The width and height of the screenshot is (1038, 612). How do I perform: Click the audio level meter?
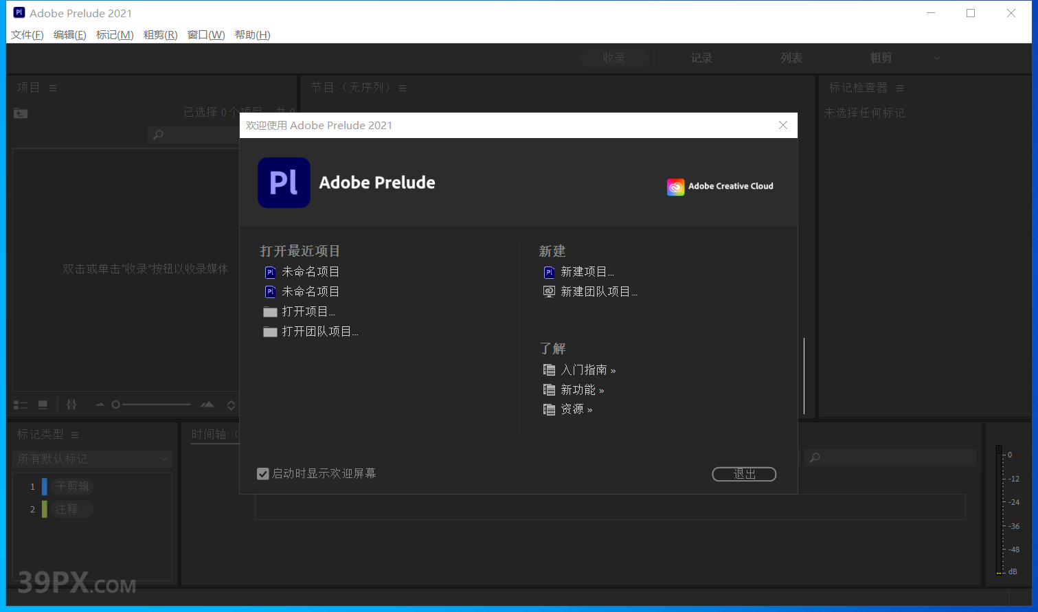999,510
